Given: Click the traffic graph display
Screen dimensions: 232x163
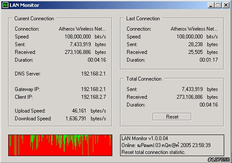Looking at the screenshot, I should (60, 145).
